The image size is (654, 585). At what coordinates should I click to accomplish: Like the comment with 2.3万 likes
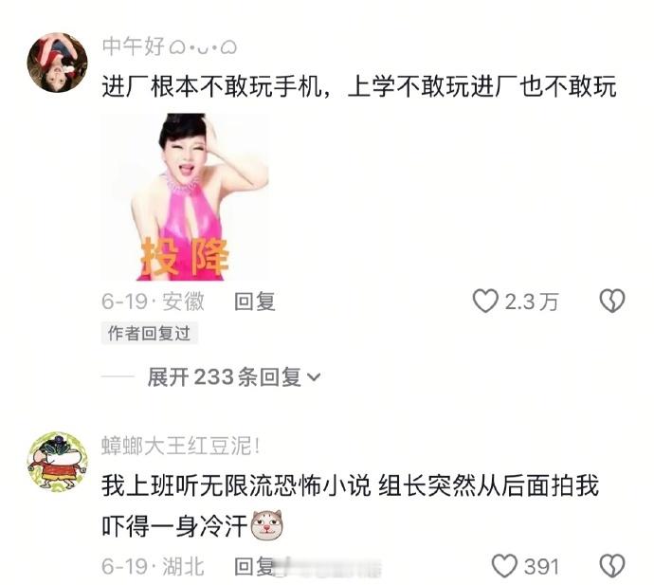485,301
